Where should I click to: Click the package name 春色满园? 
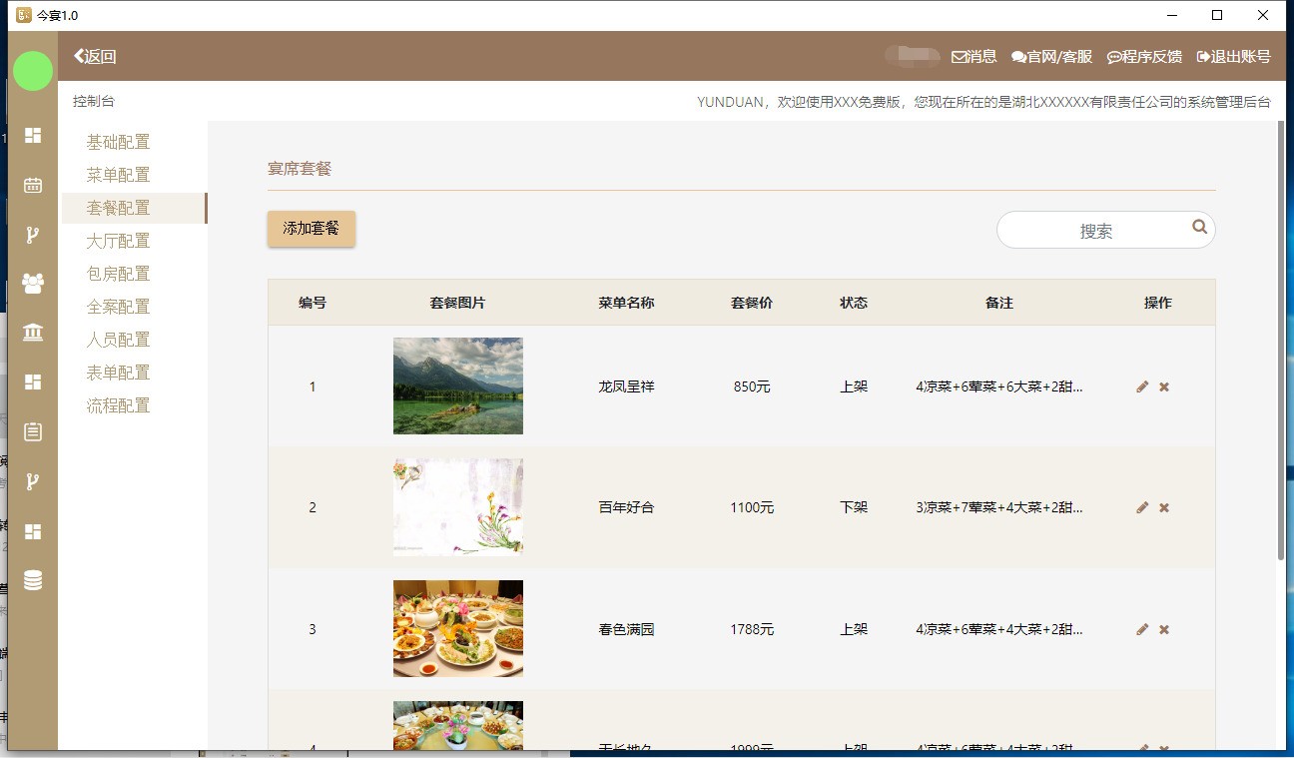[626, 629]
